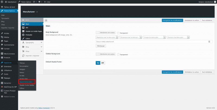Switch Default Header/Footer to Off

tap(103, 63)
